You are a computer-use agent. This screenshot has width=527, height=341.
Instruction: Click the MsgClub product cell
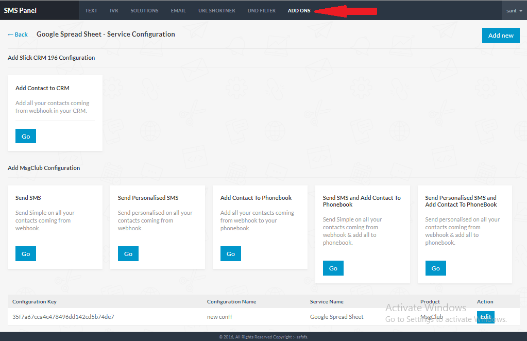click(432, 317)
